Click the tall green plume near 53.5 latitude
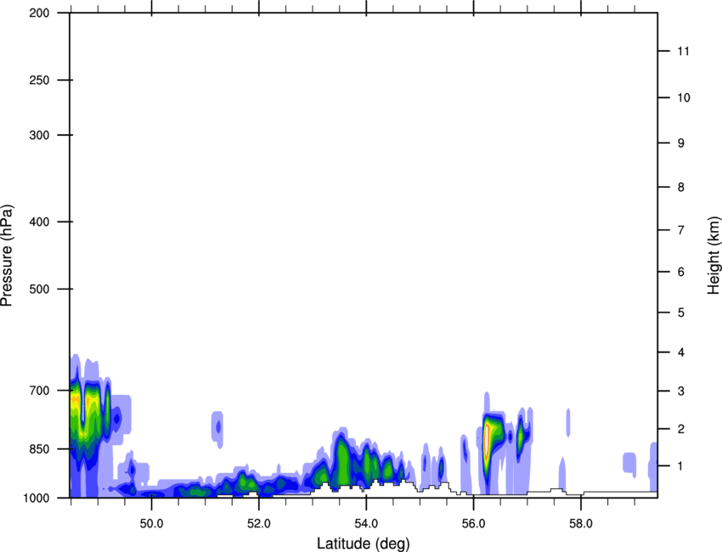The image size is (722, 552). pyautogui.click(x=342, y=459)
